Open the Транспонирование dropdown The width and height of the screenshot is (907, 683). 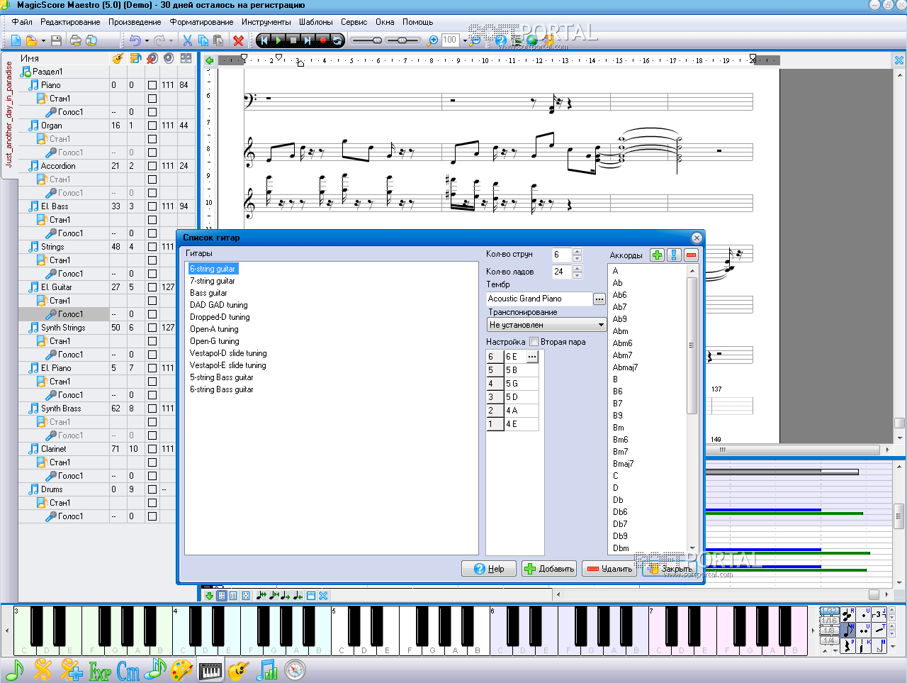pyautogui.click(x=601, y=325)
